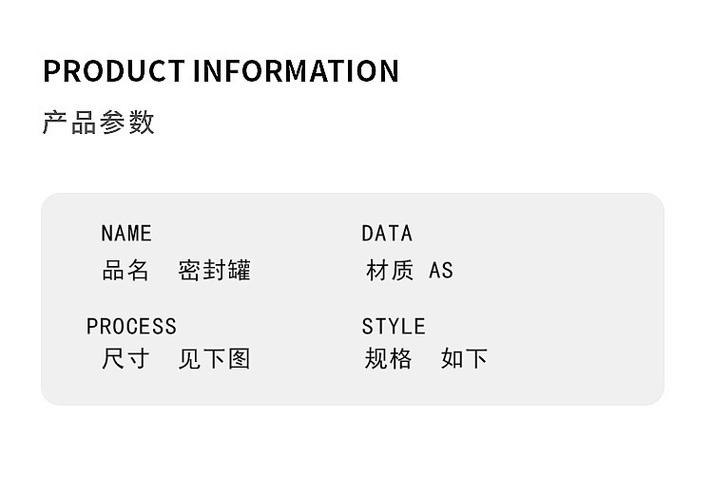The height and width of the screenshot is (494, 713).
Task: Select the 密封罐 product name value
Action: click(215, 271)
